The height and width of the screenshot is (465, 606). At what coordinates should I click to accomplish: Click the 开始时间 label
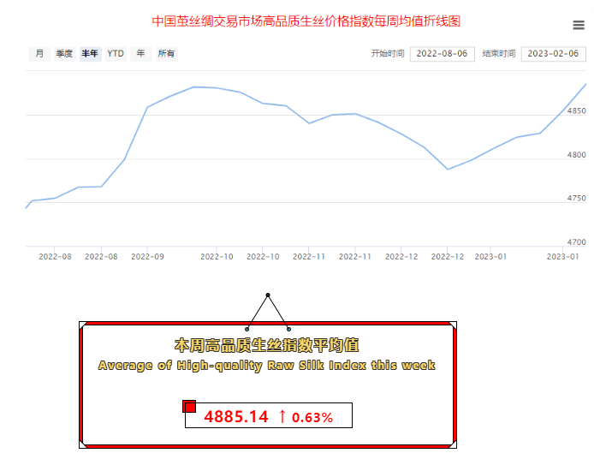coord(387,54)
